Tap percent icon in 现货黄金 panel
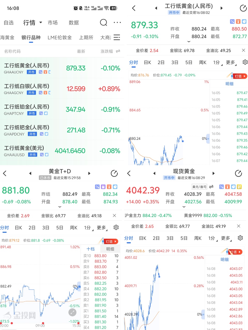The width and height of the screenshot is (248, 330). (221, 187)
